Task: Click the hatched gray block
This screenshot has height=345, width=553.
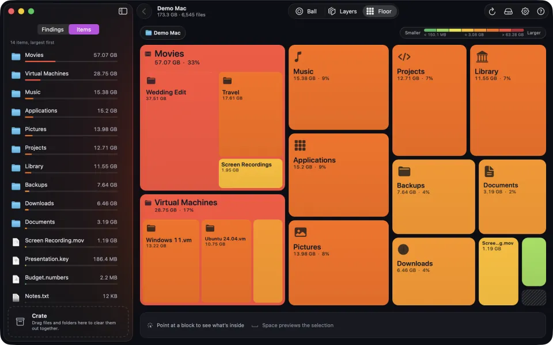Action: coord(533,297)
